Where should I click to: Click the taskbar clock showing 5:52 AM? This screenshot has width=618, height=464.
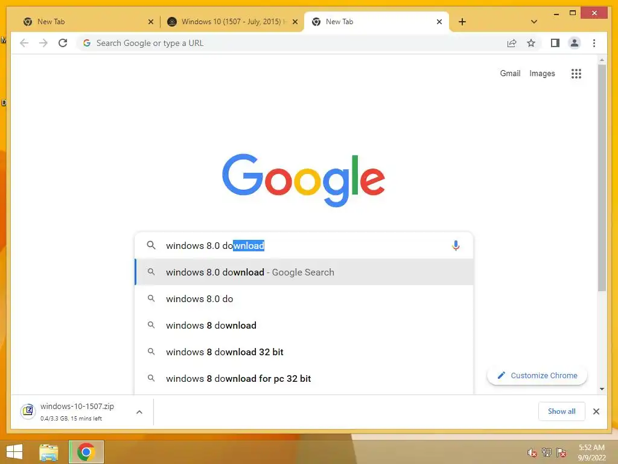591,453
